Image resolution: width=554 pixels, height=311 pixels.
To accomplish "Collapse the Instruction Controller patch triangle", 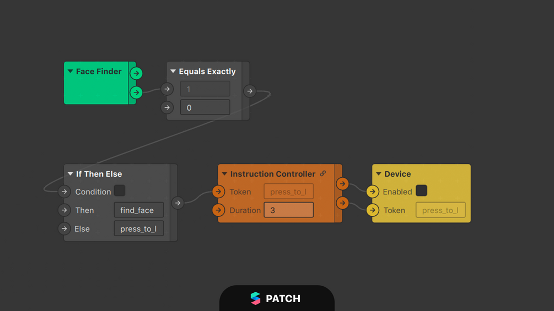I will 224,174.
